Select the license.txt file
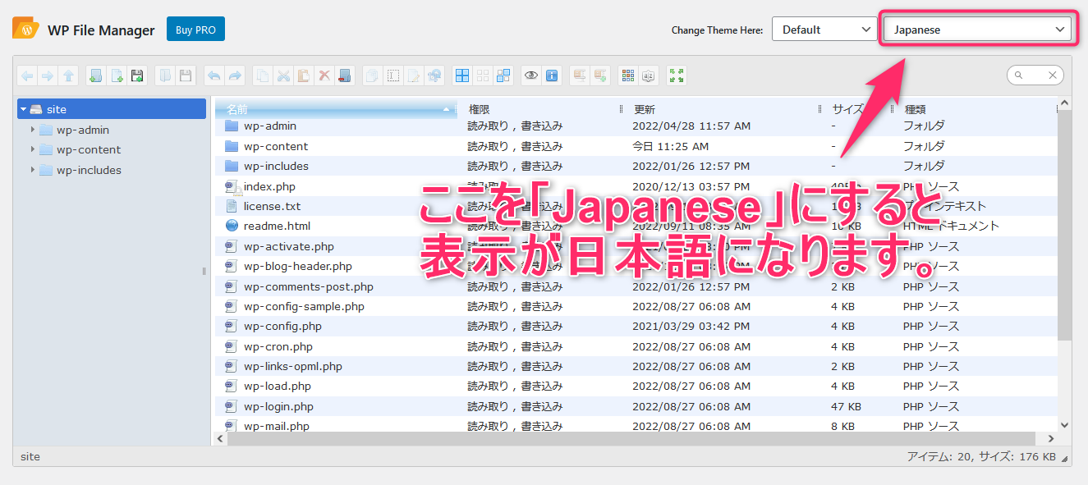The height and width of the screenshot is (485, 1088). tap(636, 206)
